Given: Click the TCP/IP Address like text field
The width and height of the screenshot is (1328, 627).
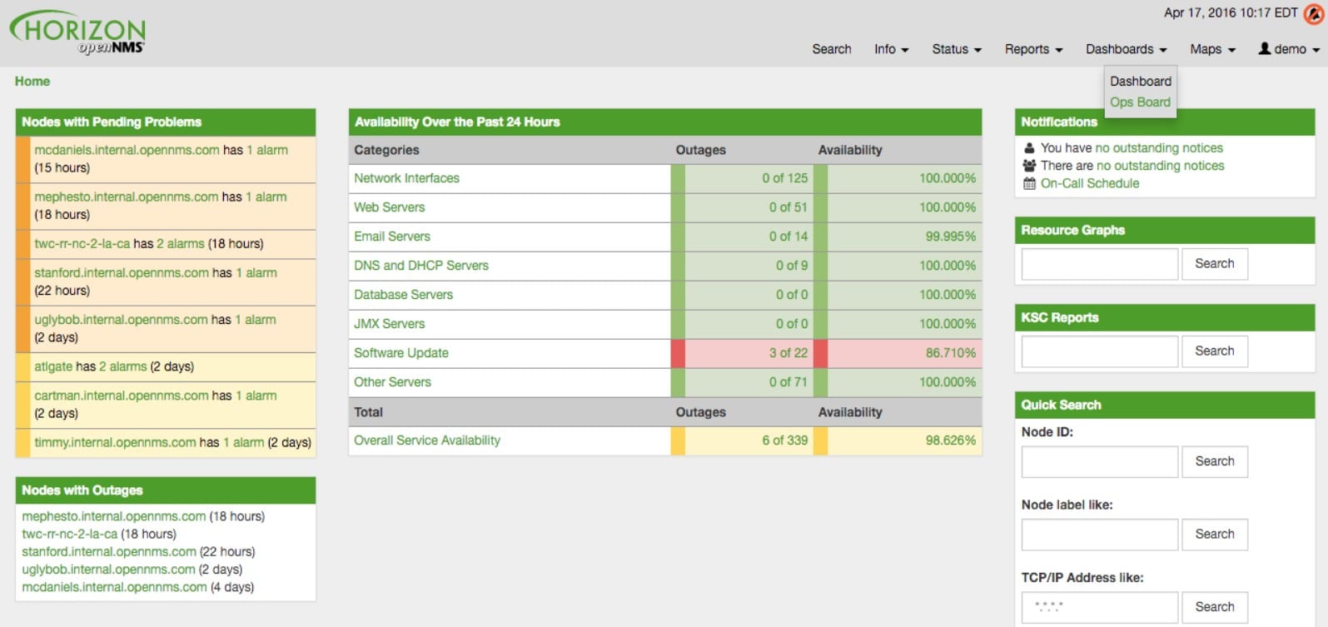Looking at the screenshot, I should click(x=1099, y=607).
